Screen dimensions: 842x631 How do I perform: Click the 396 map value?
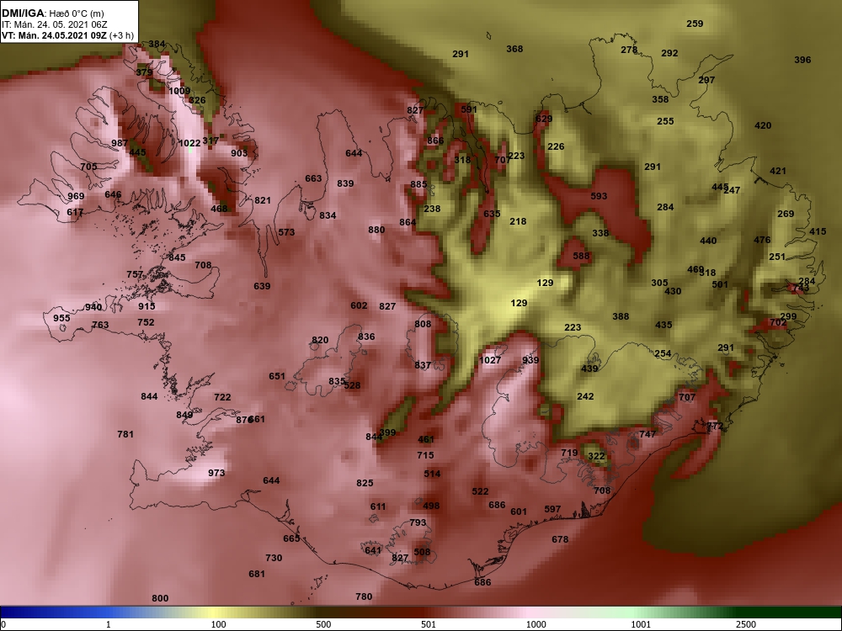click(802, 60)
